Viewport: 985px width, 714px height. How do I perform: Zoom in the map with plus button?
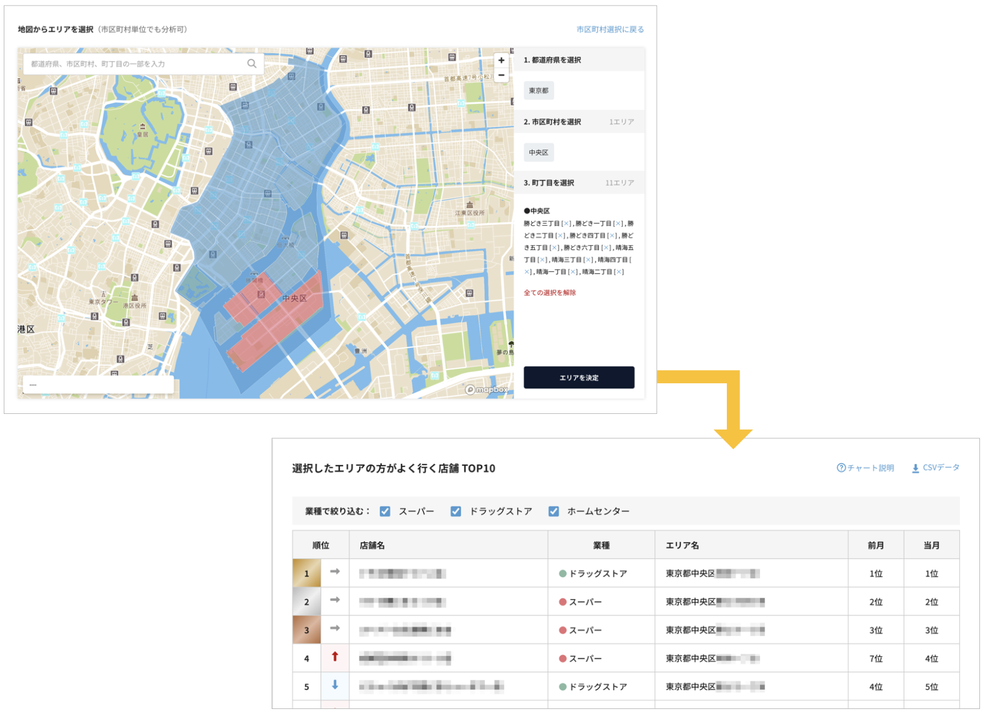click(x=501, y=61)
